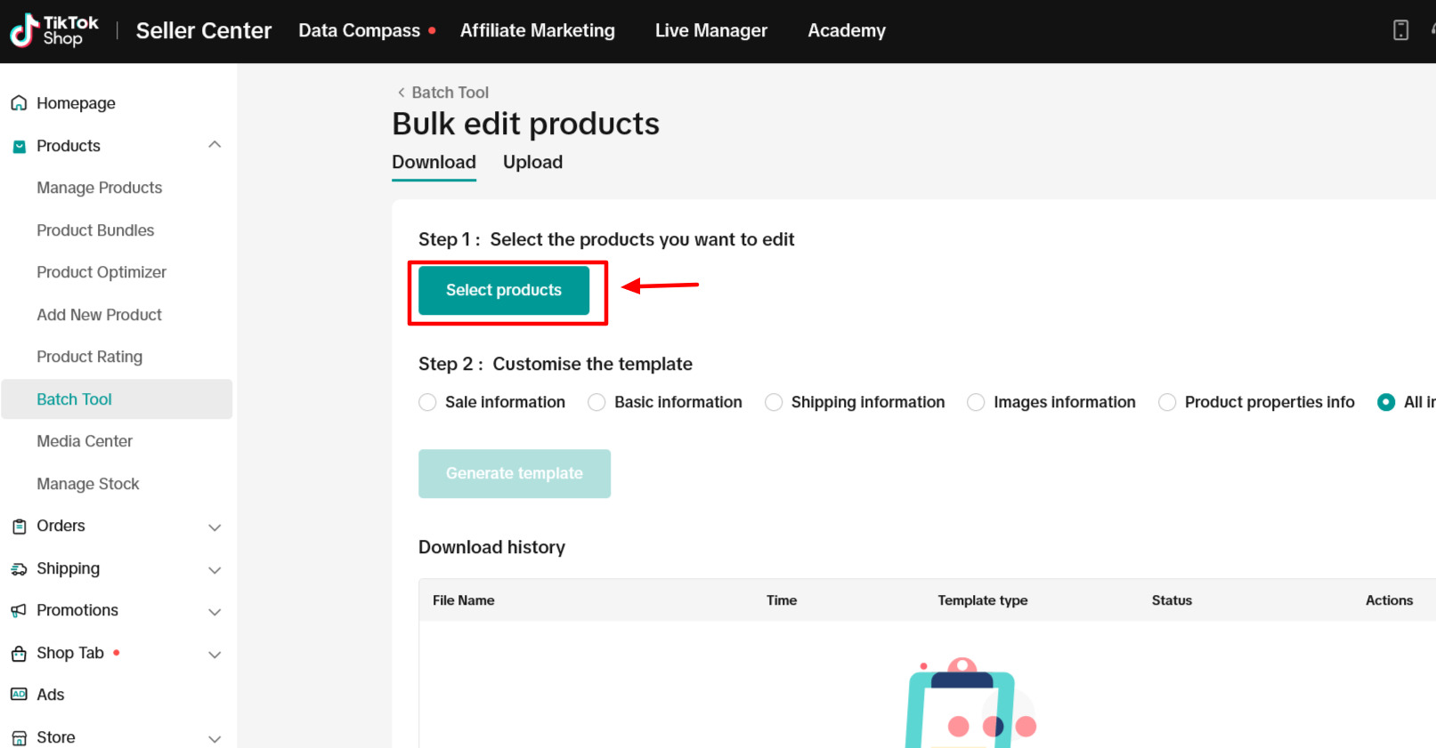Collapse the Products menu chevron
The width and height of the screenshot is (1436, 748).
[x=215, y=145]
